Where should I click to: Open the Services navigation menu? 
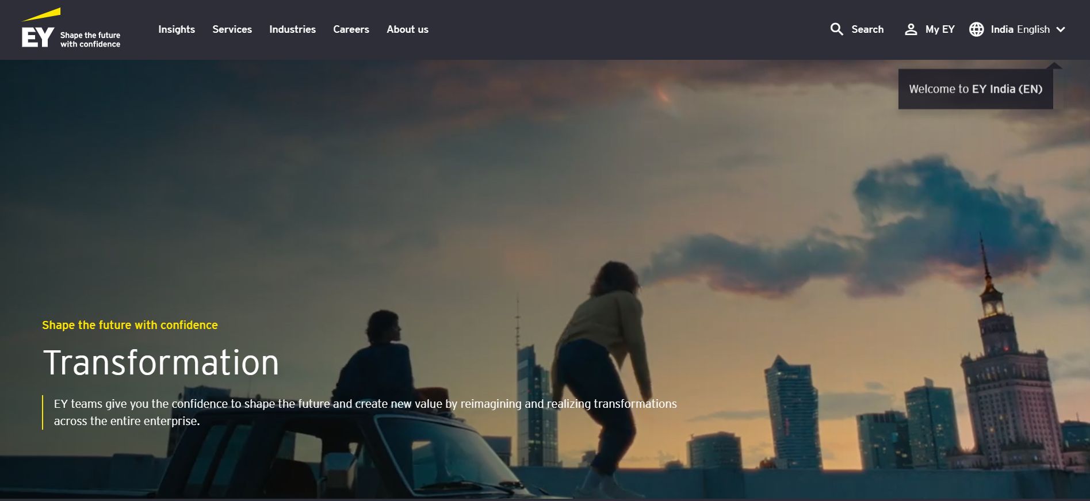click(x=232, y=29)
